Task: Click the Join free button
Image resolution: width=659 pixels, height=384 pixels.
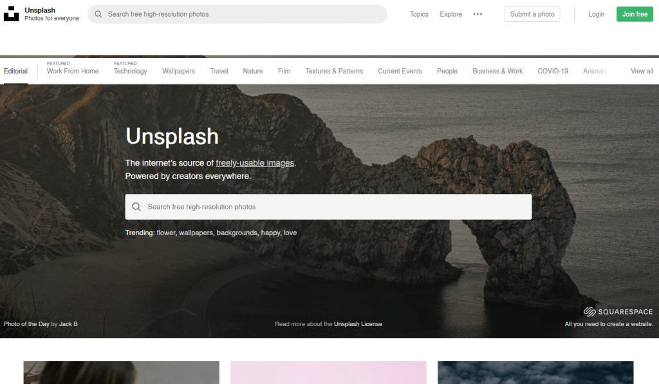Action: (635, 14)
